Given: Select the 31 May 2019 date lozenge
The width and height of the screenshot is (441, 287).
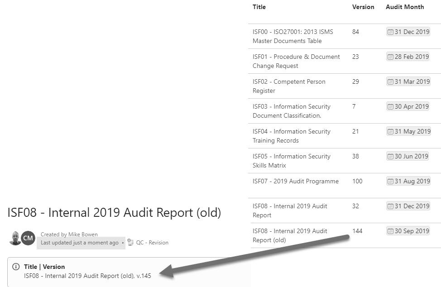Looking at the screenshot, I should pyautogui.click(x=409, y=131).
